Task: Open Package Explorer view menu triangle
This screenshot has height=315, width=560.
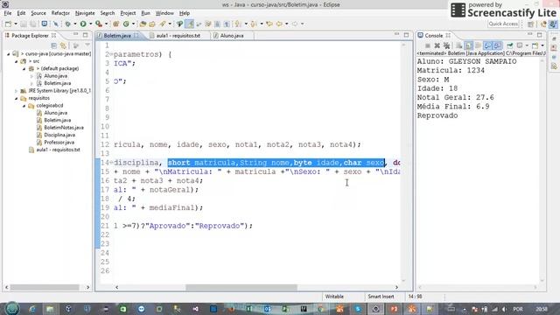Action: pyautogui.click(x=87, y=45)
